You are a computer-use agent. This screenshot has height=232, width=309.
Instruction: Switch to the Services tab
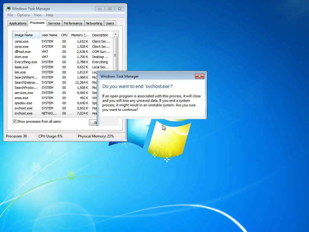point(54,23)
